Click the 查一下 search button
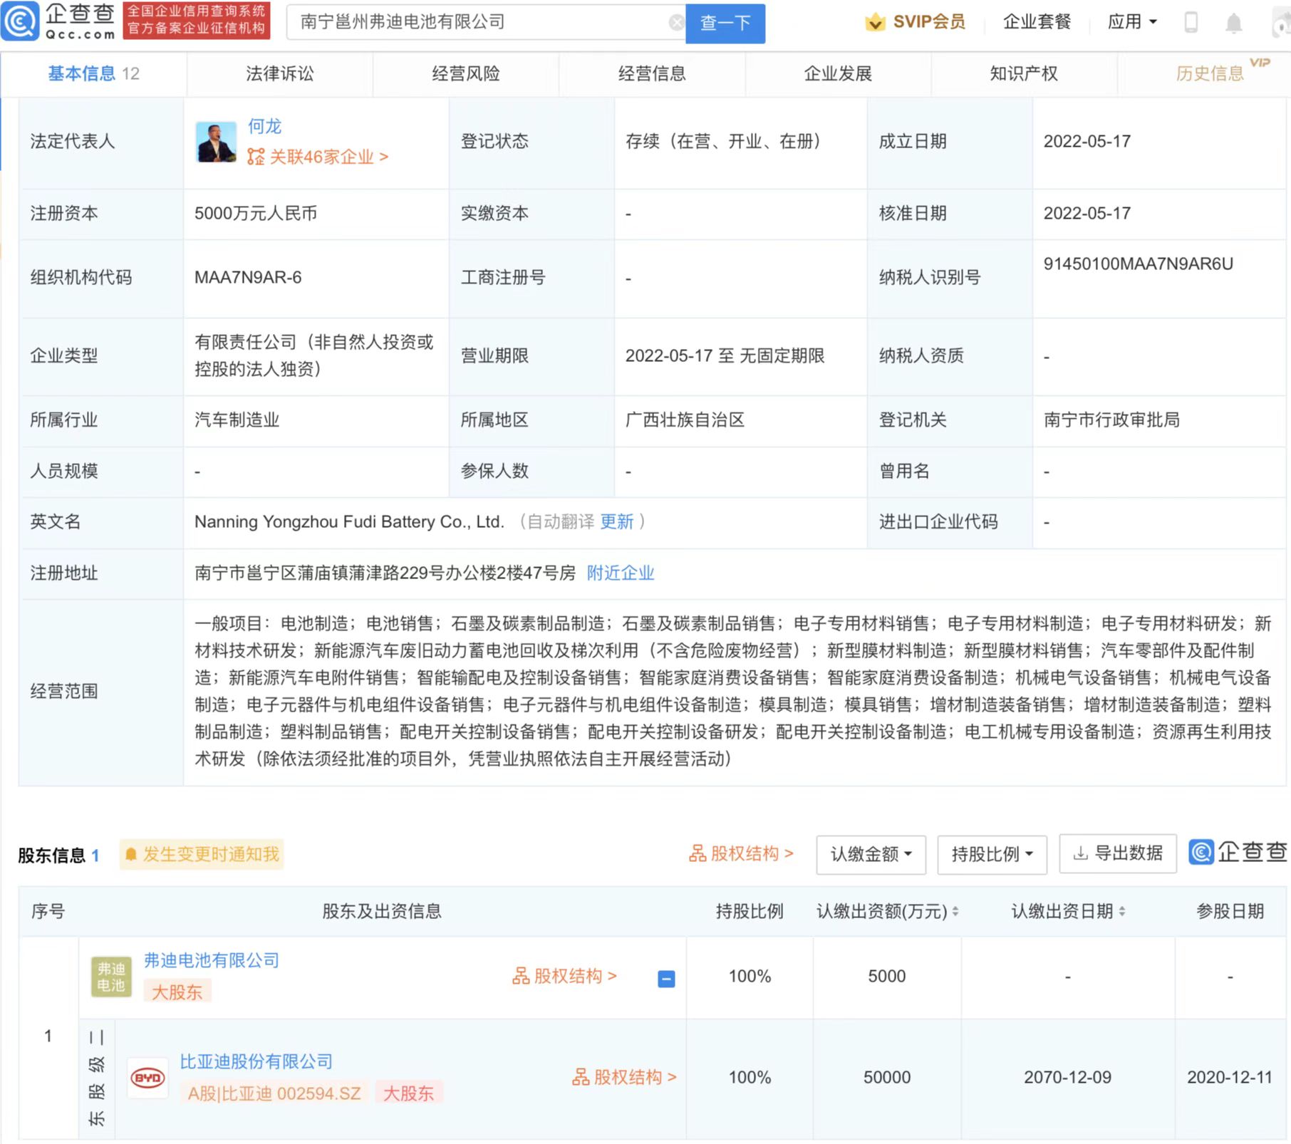Screen dimensions: 1291x1144 pos(725,23)
